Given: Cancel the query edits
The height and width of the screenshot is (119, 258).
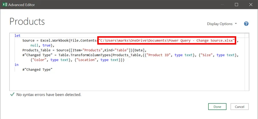Looking at the screenshot, I should pos(239,107).
